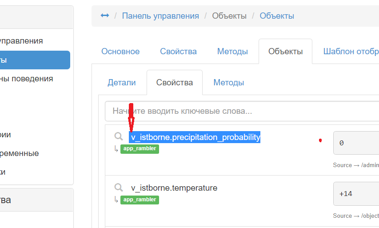Open the app_rambler badge under precipitation_probability
Viewport: 379px width, 228px height.
[x=140, y=148]
